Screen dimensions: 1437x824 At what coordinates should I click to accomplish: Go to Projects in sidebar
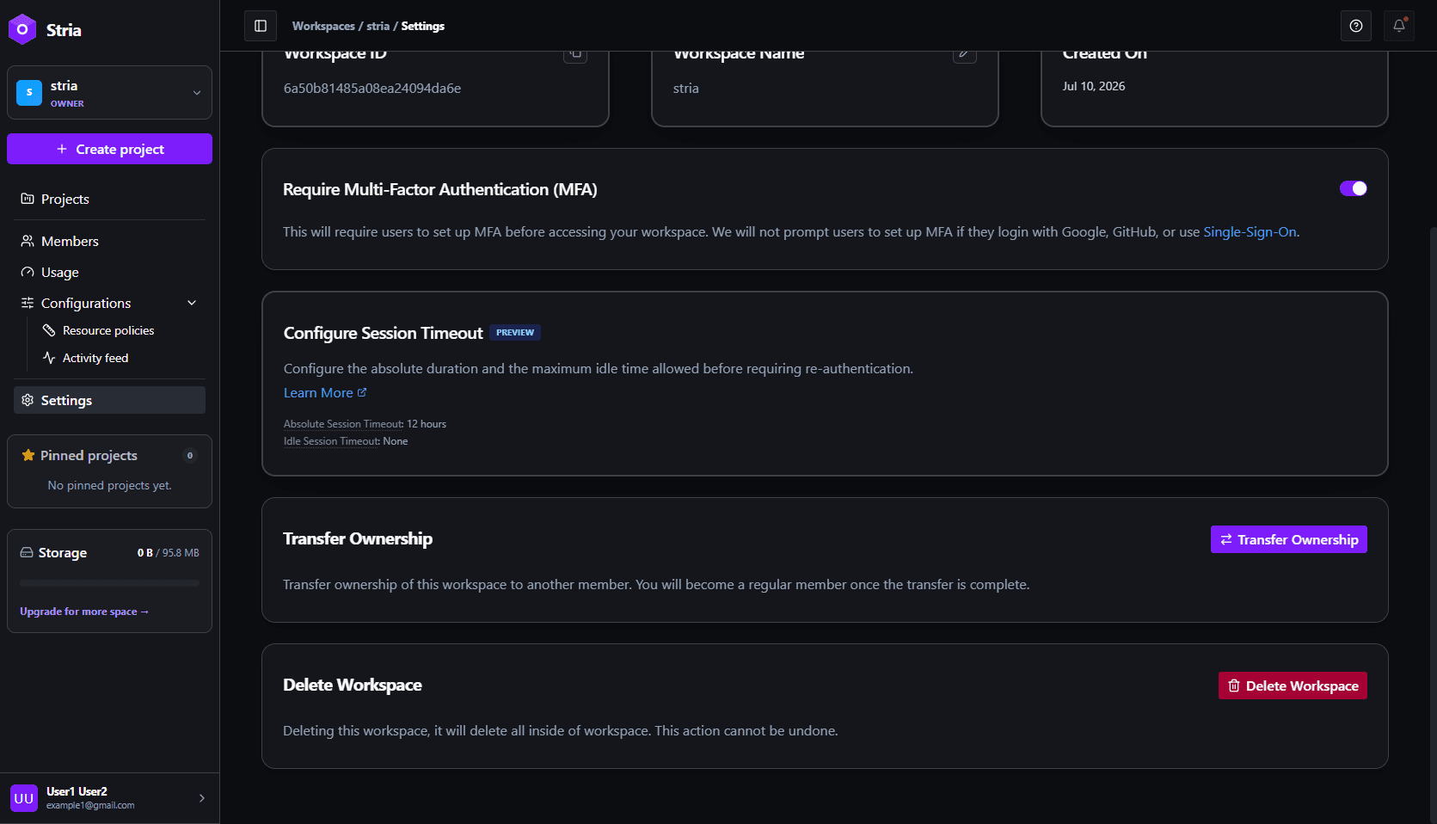[109, 199]
